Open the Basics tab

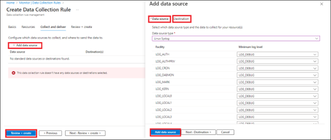click(12, 27)
